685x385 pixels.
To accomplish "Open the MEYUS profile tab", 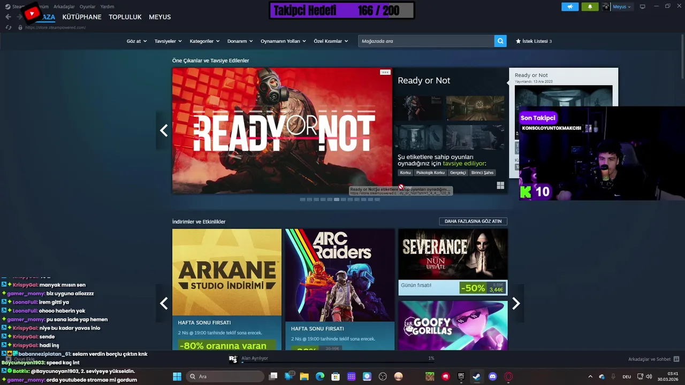I will click(x=160, y=17).
